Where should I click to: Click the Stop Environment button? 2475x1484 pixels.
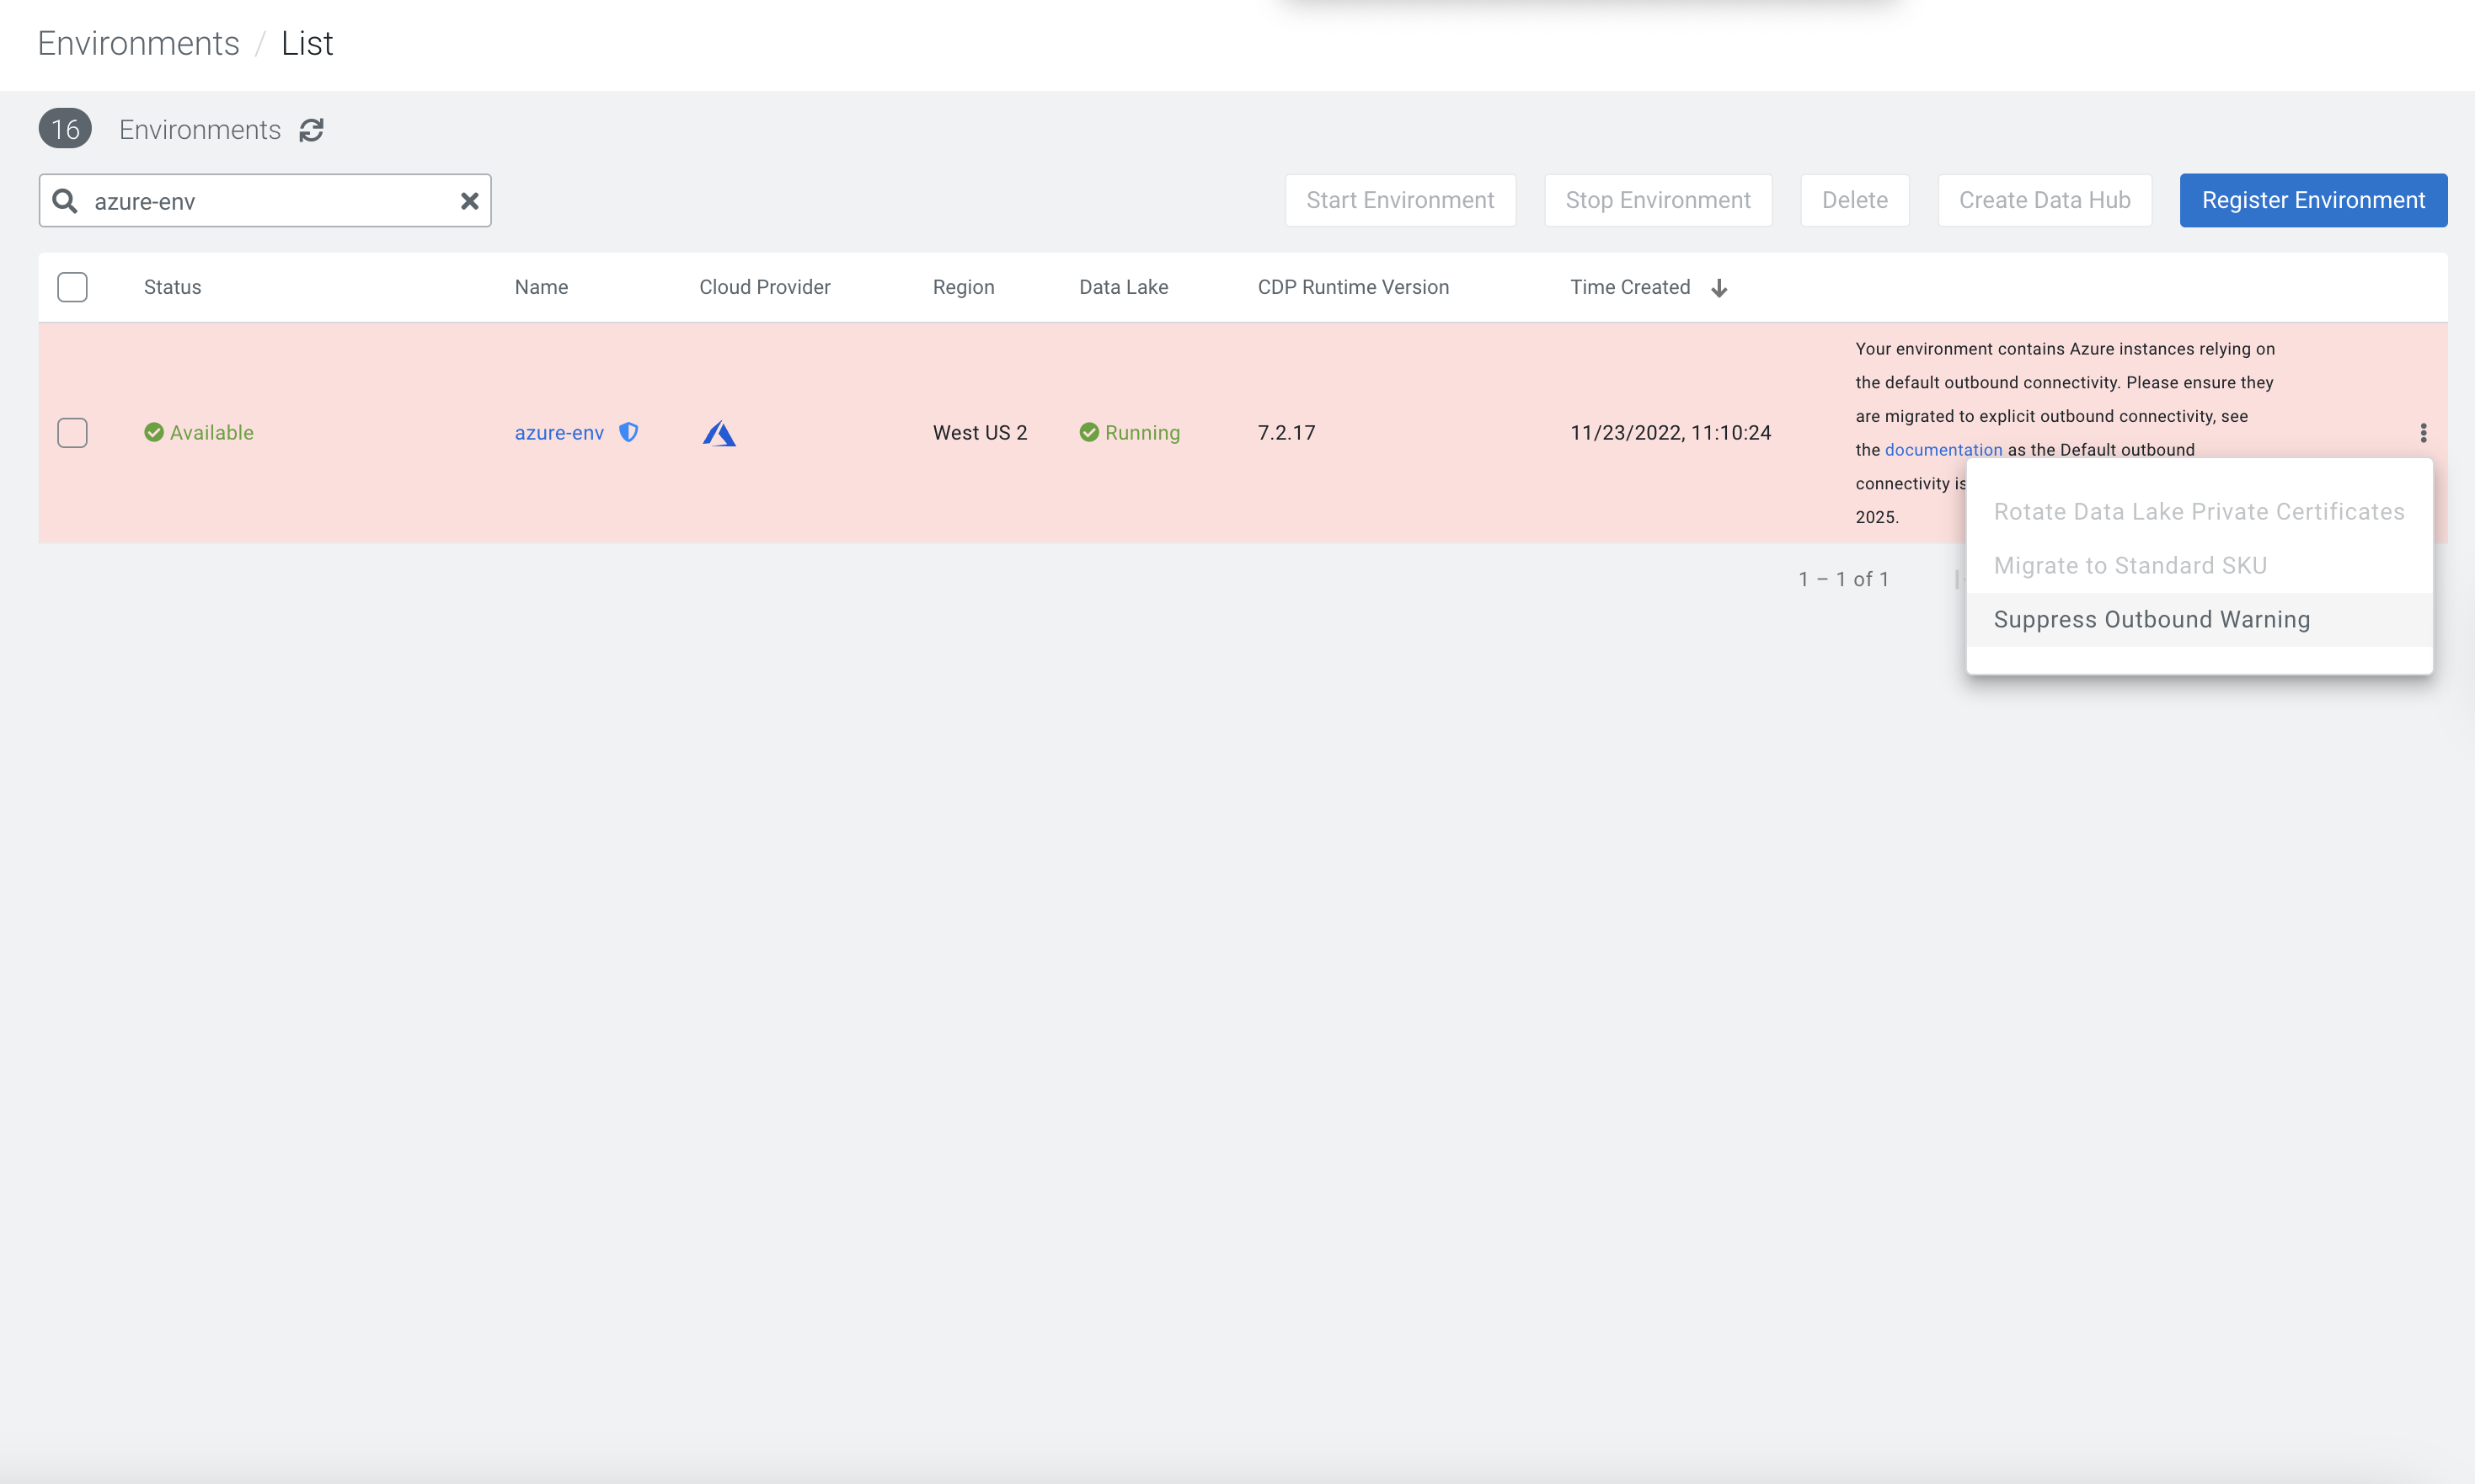pyautogui.click(x=1658, y=200)
